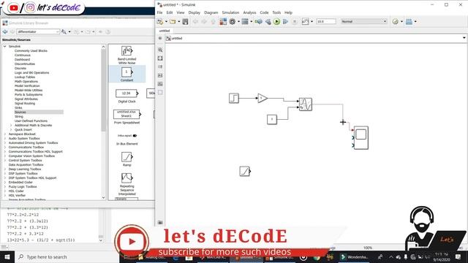Click the Model Advisor checkmark icon
The width and height of the screenshot is (468, 263).
click(395, 21)
